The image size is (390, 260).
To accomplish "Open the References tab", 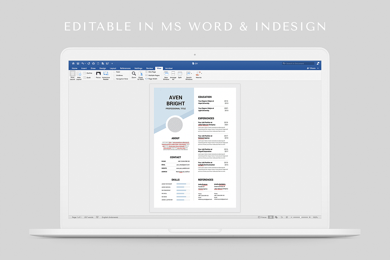I will coord(125,68).
